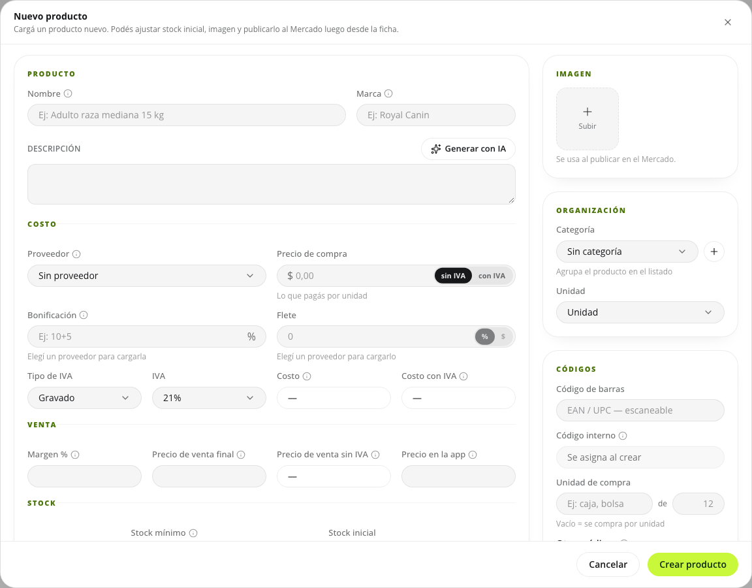Click the Precio de venta final field
This screenshot has height=588, width=752.
[x=209, y=476]
